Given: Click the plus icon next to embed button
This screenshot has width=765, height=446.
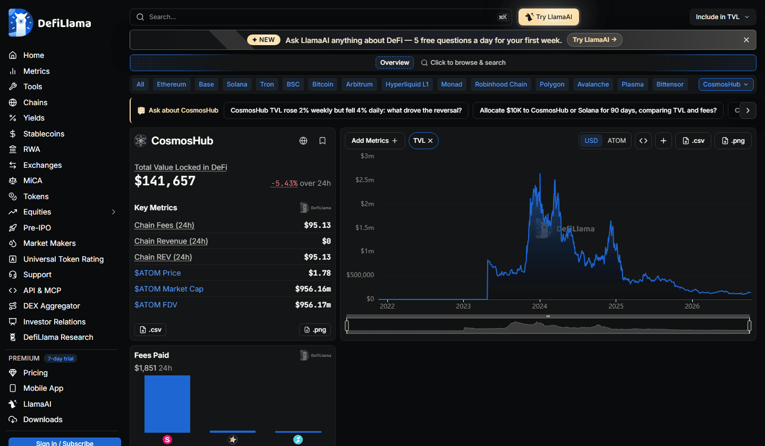Looking at the screenshot, I should click(x=664, y=141).
